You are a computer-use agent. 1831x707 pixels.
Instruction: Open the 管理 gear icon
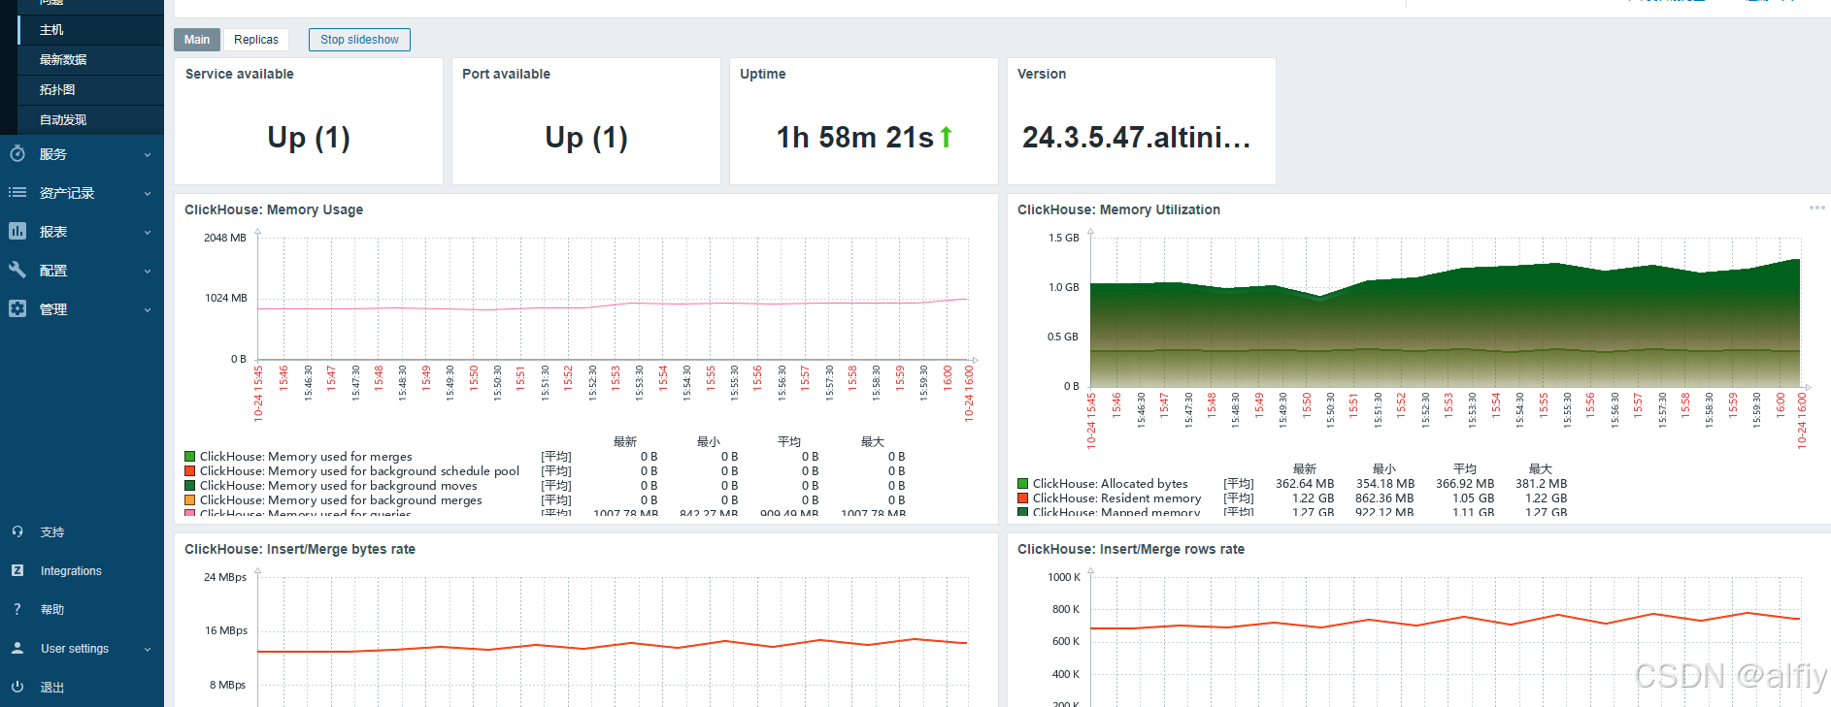pyautogui.click(x=17, y=309)
